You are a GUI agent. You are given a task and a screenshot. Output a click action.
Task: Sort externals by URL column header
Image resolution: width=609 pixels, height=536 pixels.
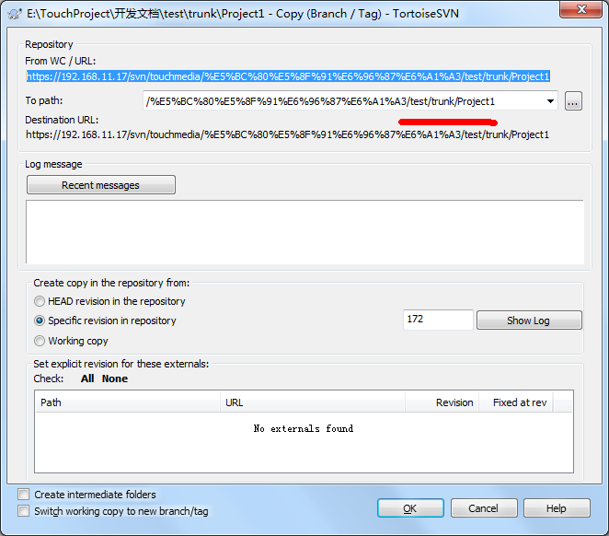(313, 402)
